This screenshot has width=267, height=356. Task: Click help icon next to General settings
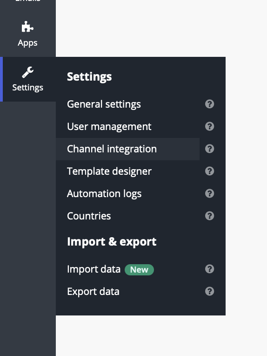[x=210, y=104]
